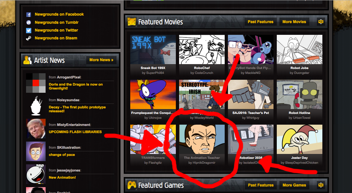Open the Newgrounds on Twitter link
This screenshot has width=352, height=193.
coord(56,30)
